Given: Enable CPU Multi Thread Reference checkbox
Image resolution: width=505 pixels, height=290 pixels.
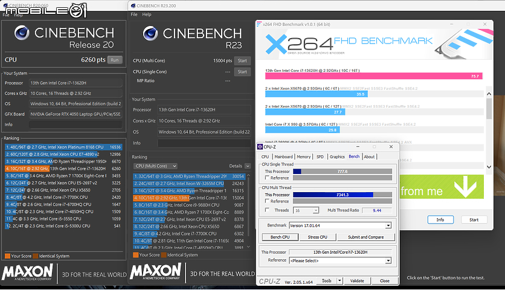Looking at the screenshot, I should click(267, 201).
